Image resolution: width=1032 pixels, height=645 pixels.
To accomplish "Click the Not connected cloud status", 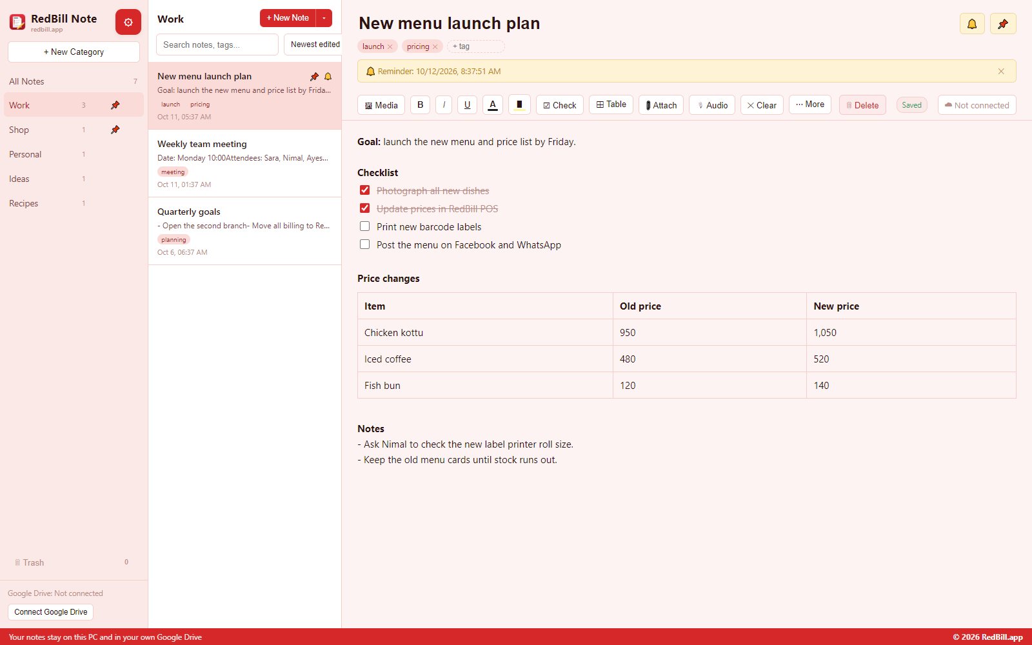I will (x=977, y=105).
